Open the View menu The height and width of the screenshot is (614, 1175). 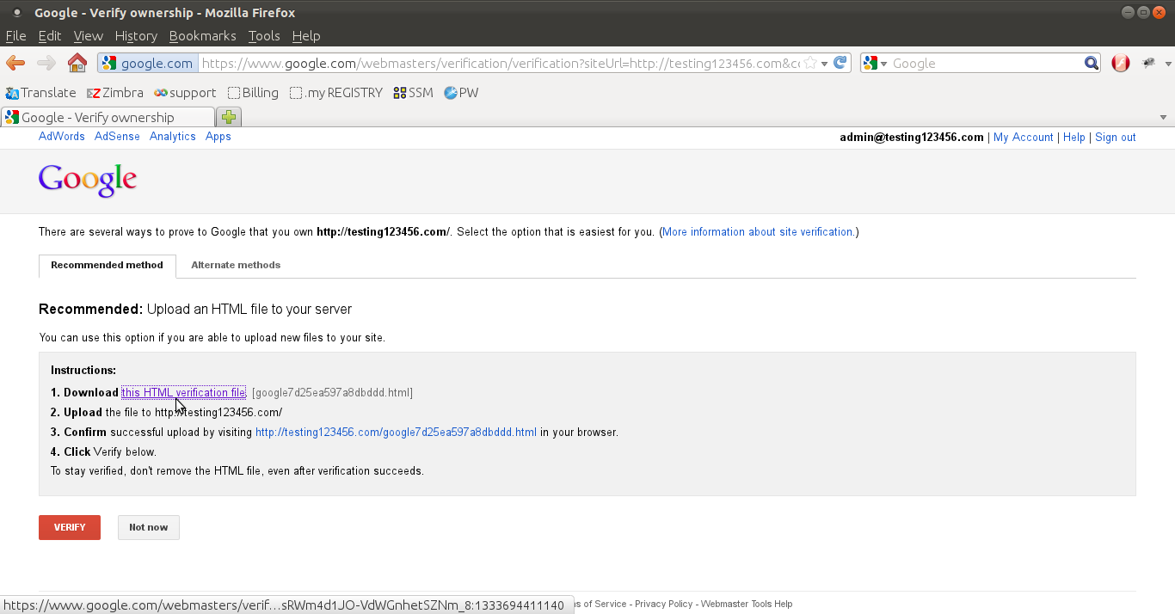[x=89, y=36]
